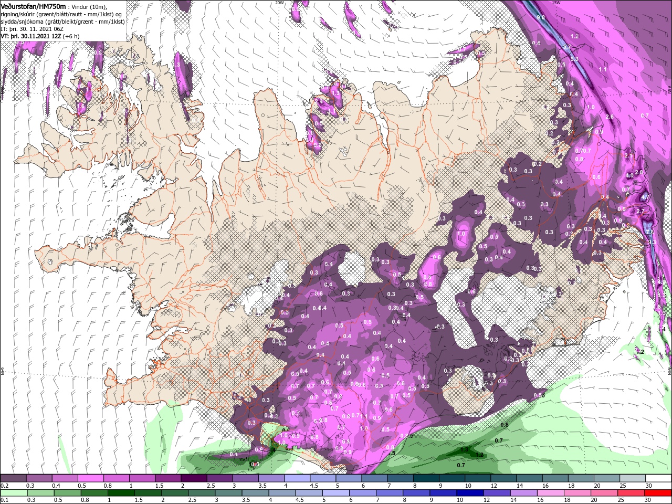Pick the lavender top-row swatch starting at 4
Screen dimensions: 672x504
[x=297, y=478]
